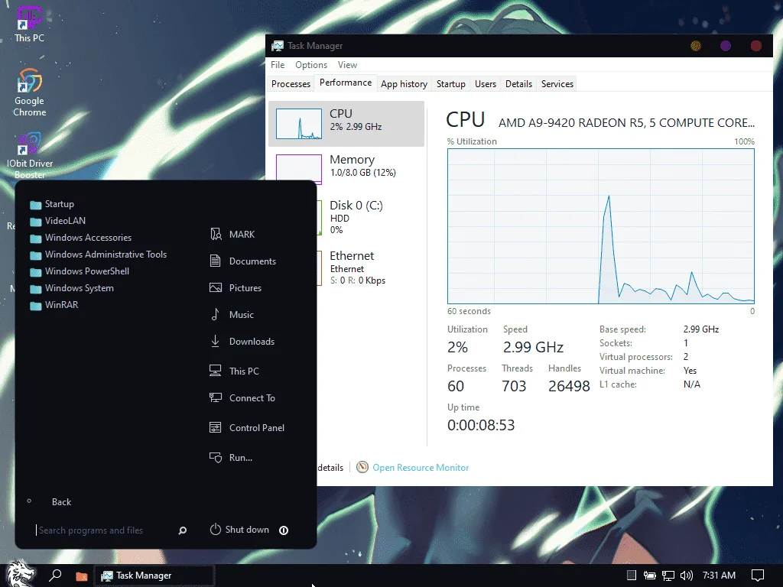This screenshot has width=783, height=587.
Task: Click the taskbar search magnifier icon
Action: (55, 576)
